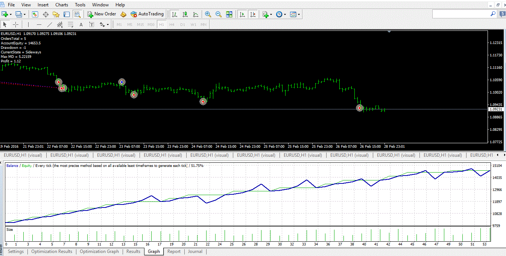Toggle AutoTrading on or off

click(147, 14)
